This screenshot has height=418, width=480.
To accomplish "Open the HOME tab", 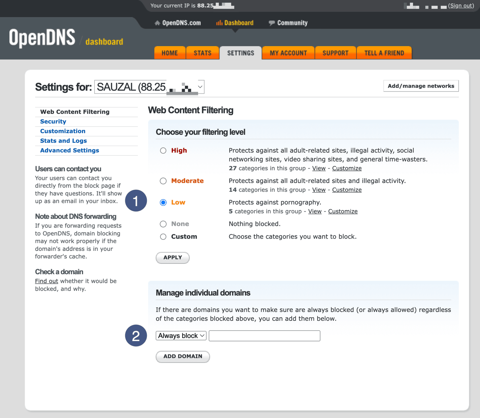I will 170,53.
